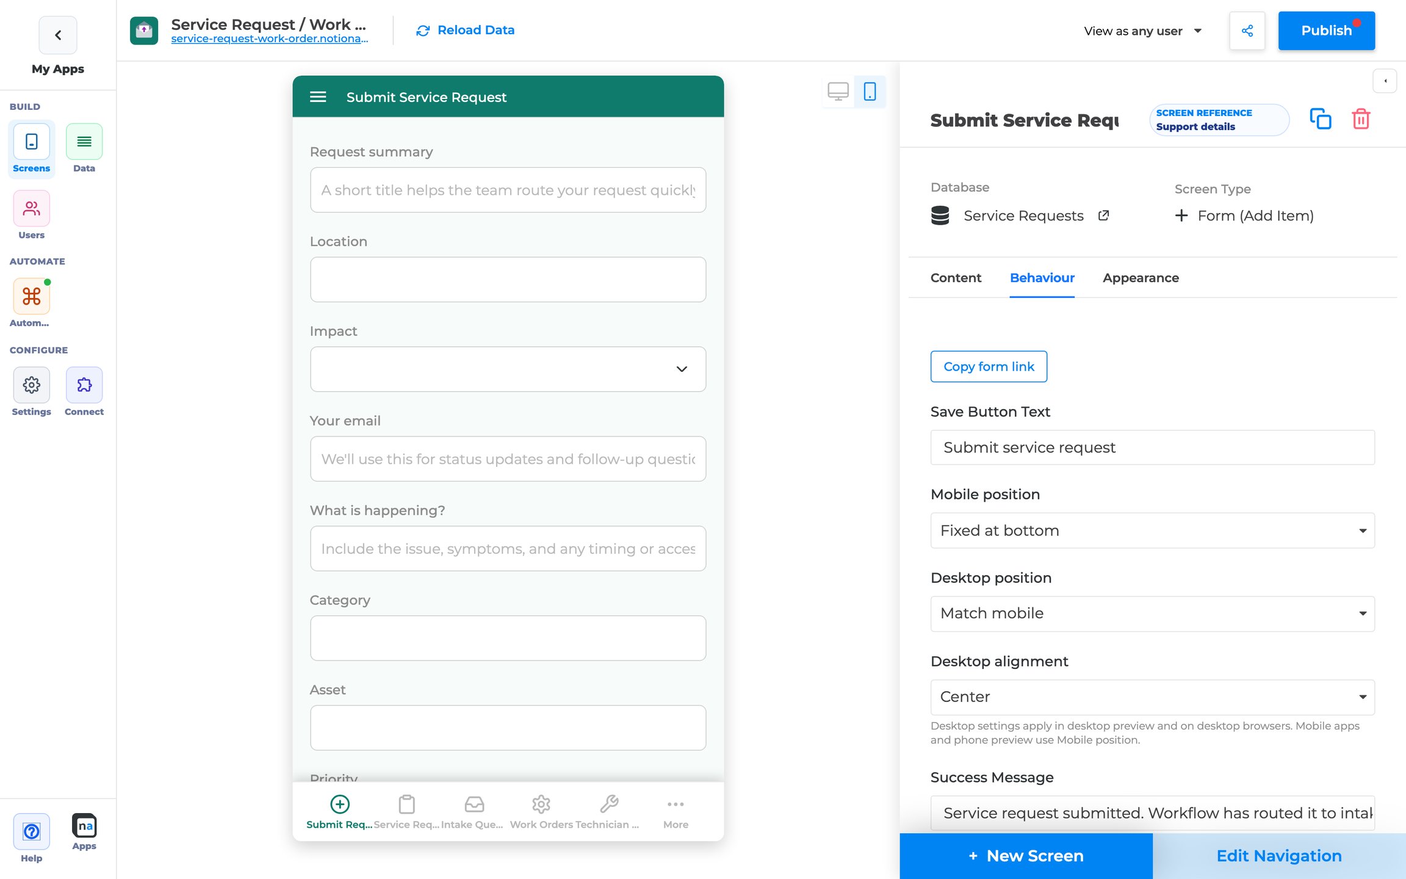Viewport: 1406px width, 879px height.
Task: Open the Automations section
Action: [x=31, y=303]
